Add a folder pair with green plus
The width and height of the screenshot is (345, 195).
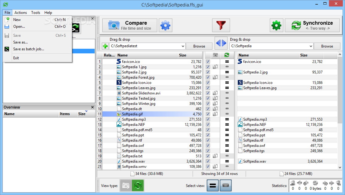[105, 46]
